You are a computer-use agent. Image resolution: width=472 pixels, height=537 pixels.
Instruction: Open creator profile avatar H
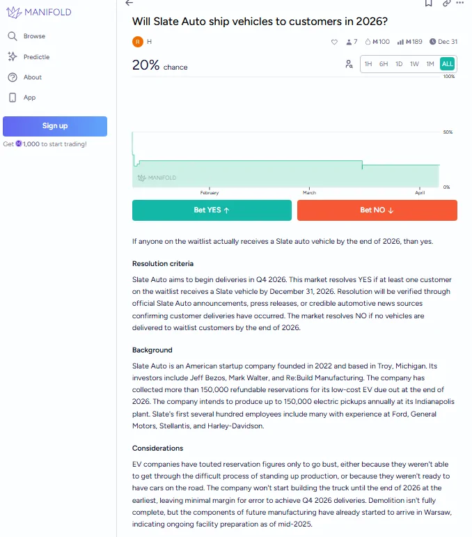(x=137, y=42)
